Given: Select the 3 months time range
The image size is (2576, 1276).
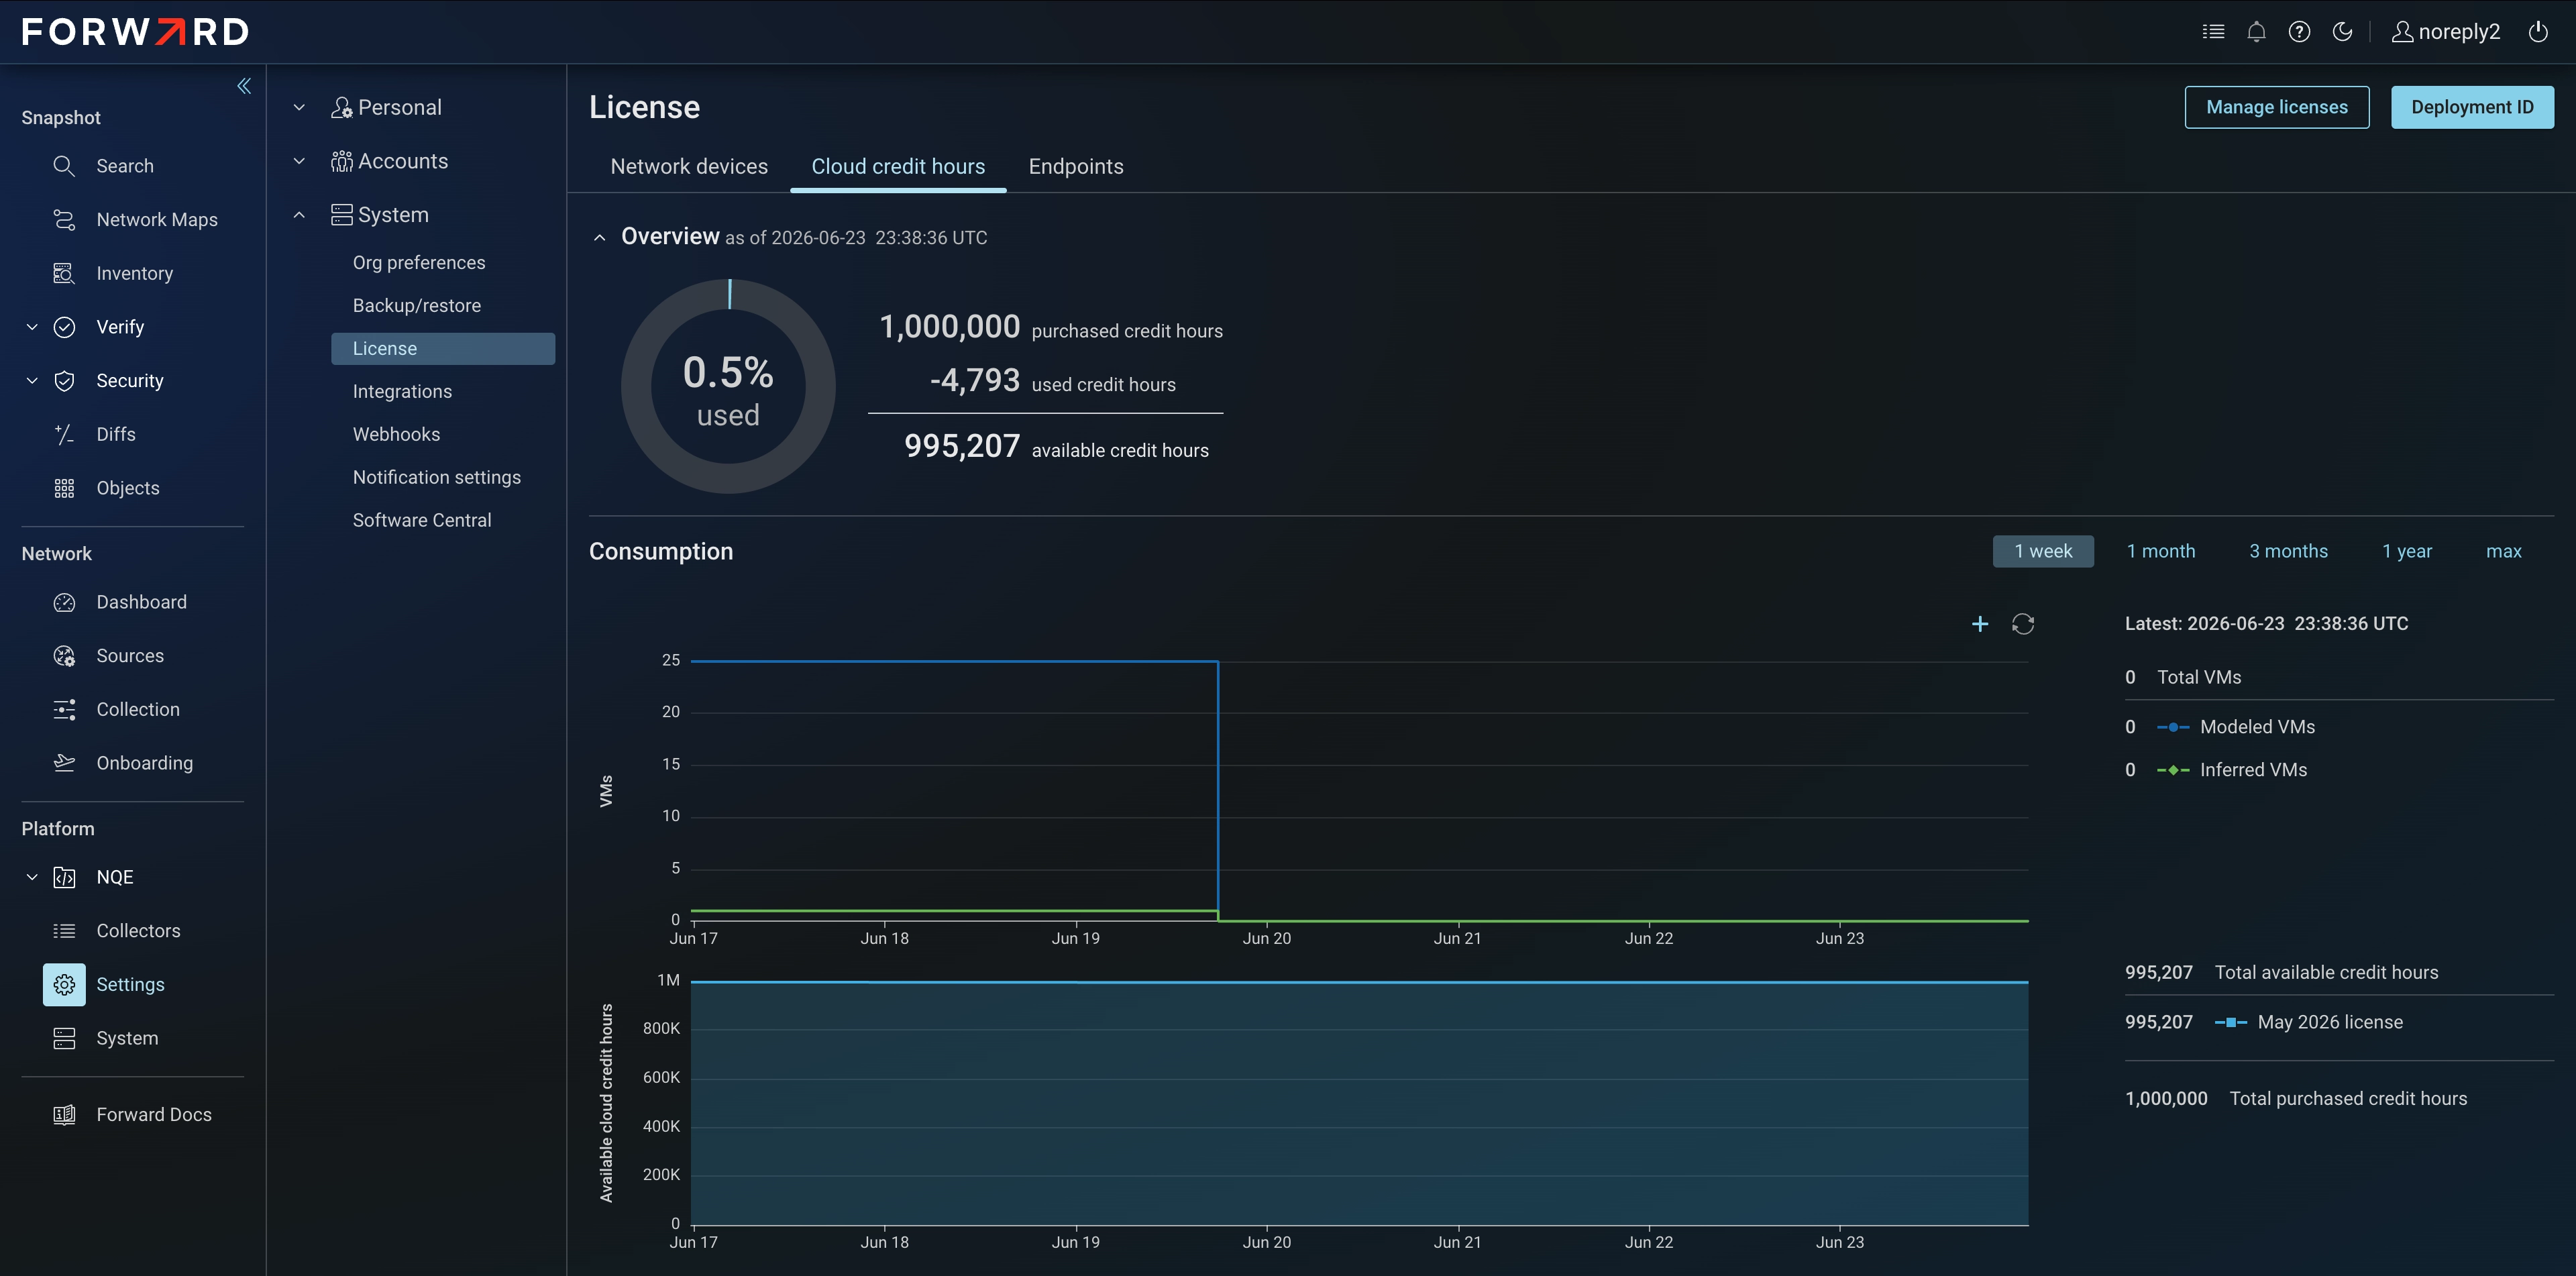Looking at the screenshot, I should coord(2288,551).
